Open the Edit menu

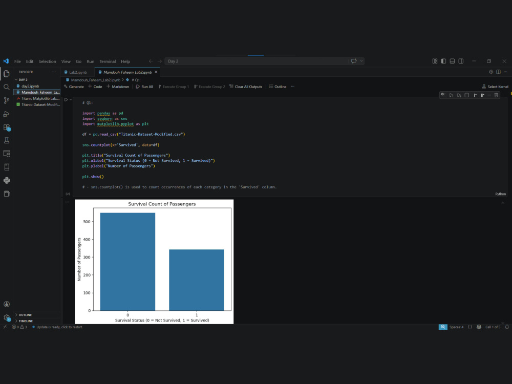click(x=30, y=61)
